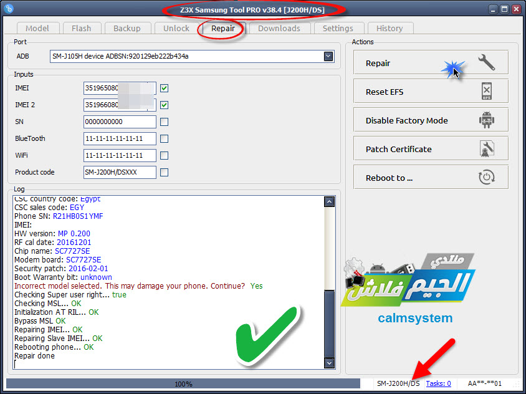Click the Android robot icon

click(486, 120)
